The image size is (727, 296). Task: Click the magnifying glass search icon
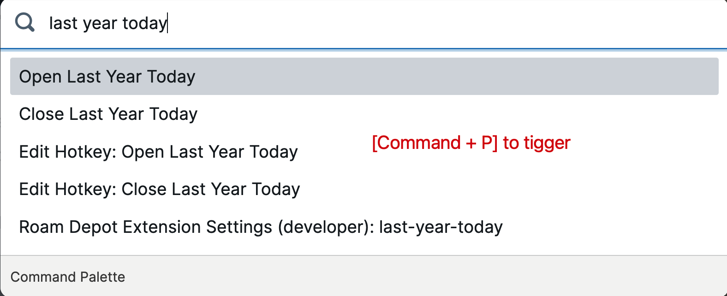tap(24, 22)
